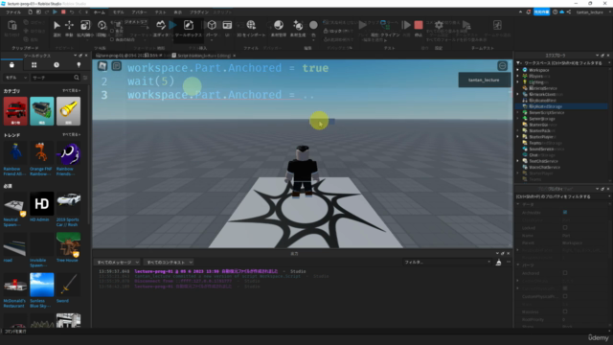Open notifications bell icon
Image resolution: width=613 pixels, height=345 pixels.
tap(528, 12)
